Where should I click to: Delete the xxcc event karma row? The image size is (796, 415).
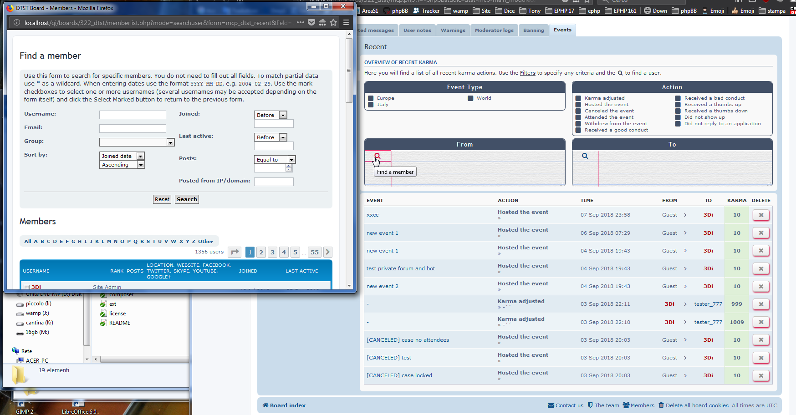pyautogui.click(x=761, y=215)
